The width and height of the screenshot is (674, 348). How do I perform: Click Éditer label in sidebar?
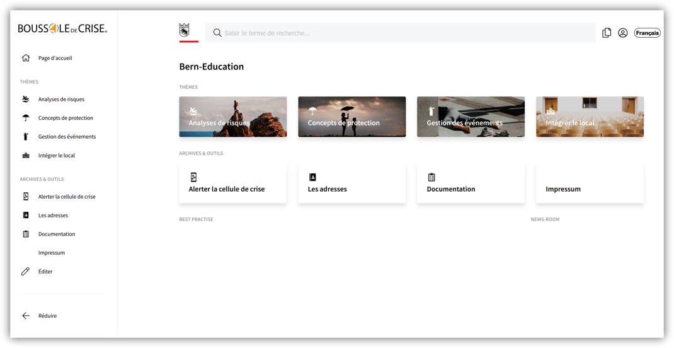[x=45, y=272]
